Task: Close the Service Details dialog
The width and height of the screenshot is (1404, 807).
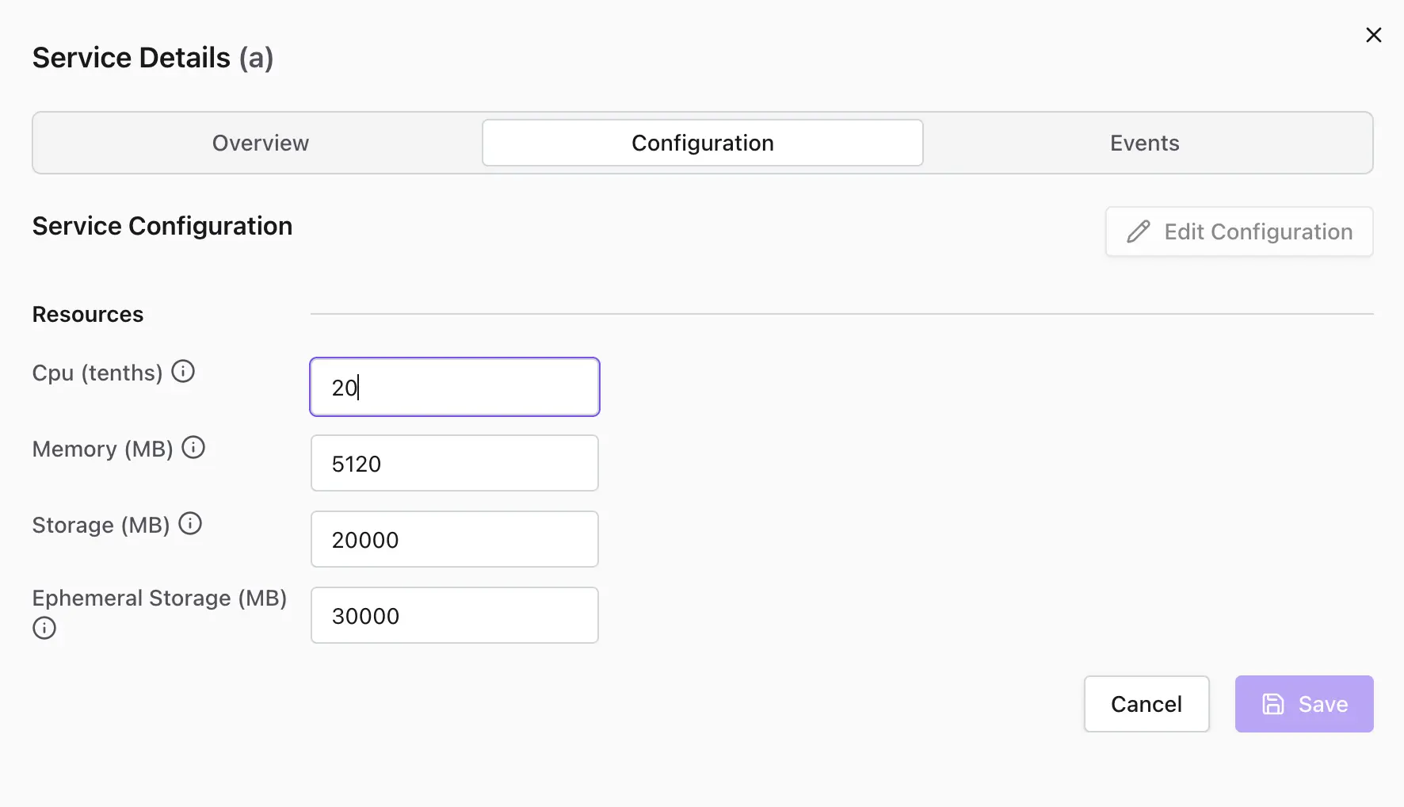Action: click(x=1373, y=35)
